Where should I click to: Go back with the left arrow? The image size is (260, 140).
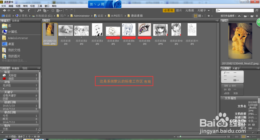[x=4, y=10]
